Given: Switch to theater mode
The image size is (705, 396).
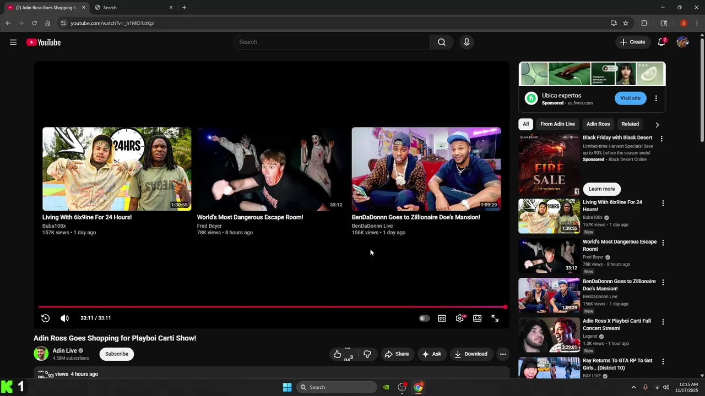Looking at the screenshot, I should (478, 318).
